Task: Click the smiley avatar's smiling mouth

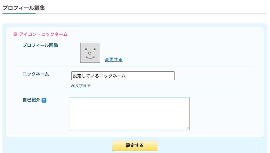Action: point(90,57)
